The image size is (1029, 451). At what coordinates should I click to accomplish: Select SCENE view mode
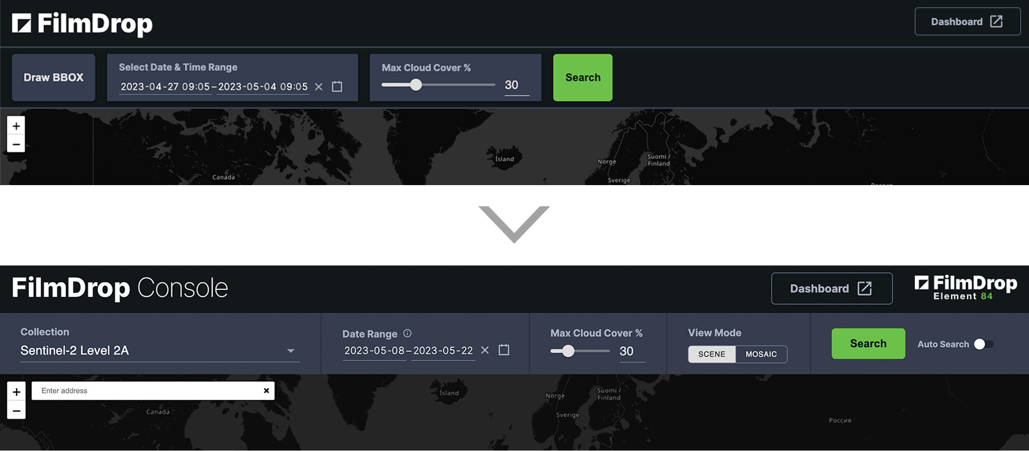(x=712, y=354)
